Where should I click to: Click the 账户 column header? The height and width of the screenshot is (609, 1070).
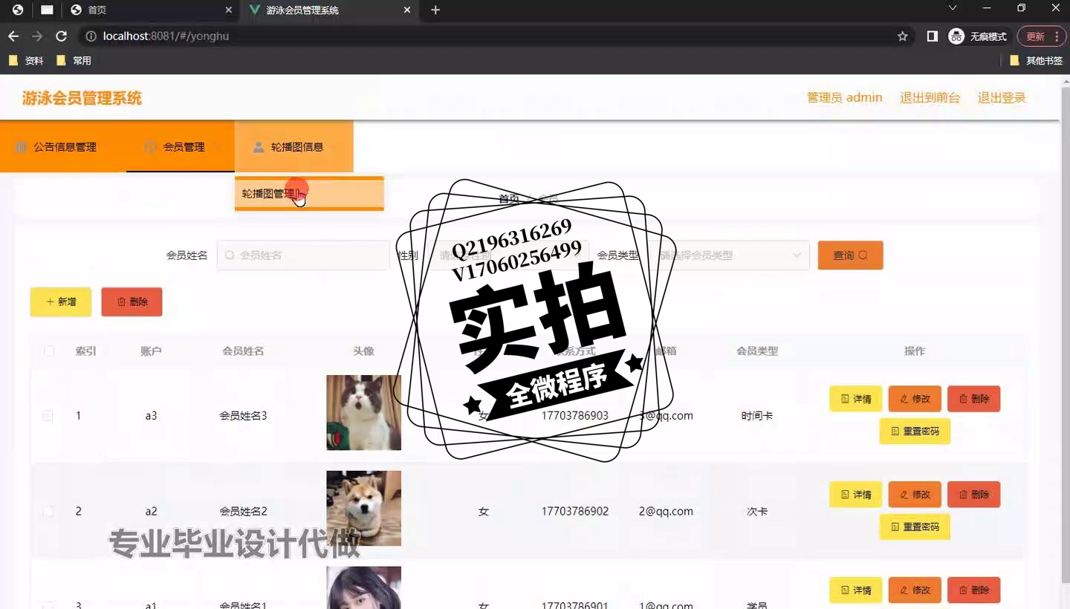[x=151, y=351]
